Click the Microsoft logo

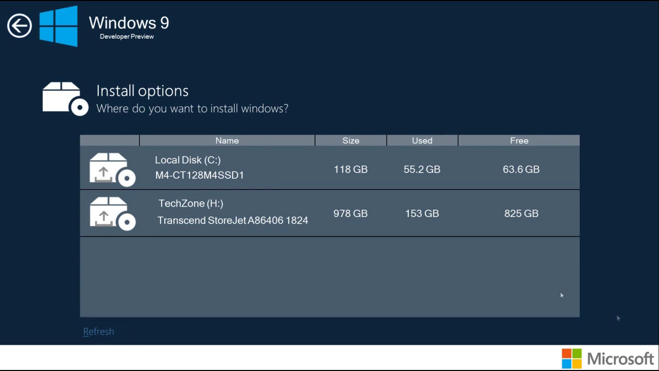[608, 359]
